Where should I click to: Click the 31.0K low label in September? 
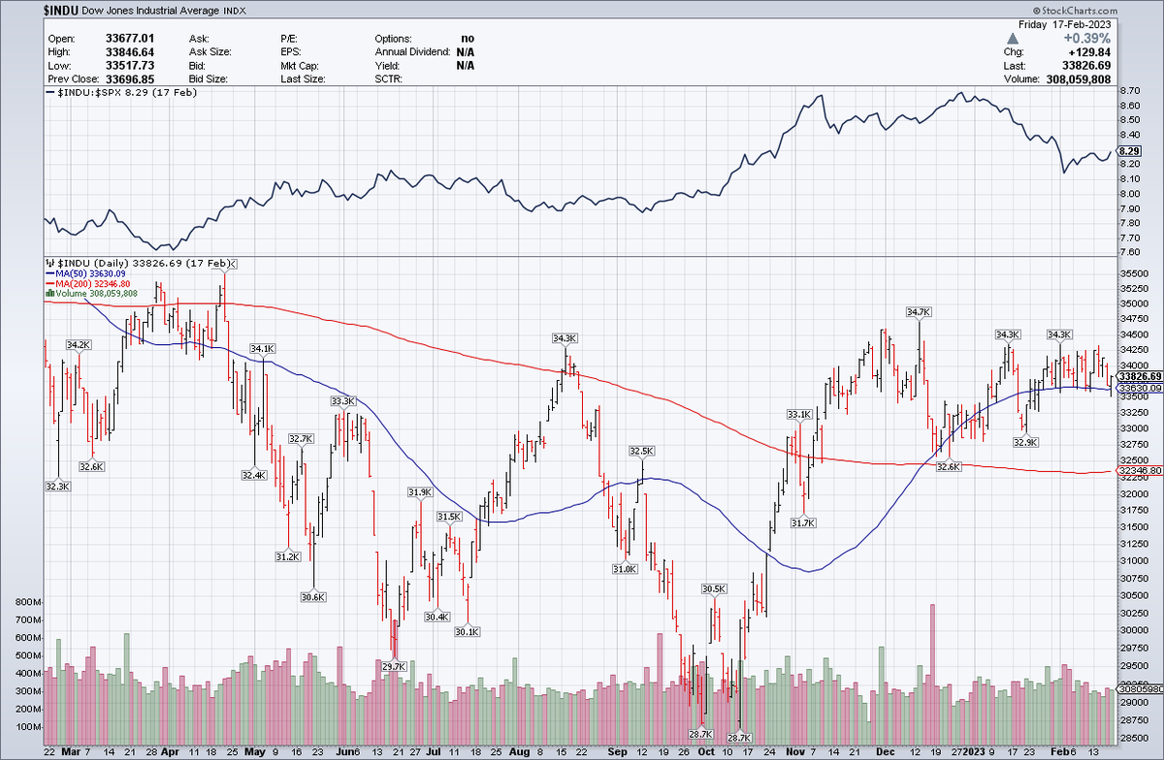(626, 569)
